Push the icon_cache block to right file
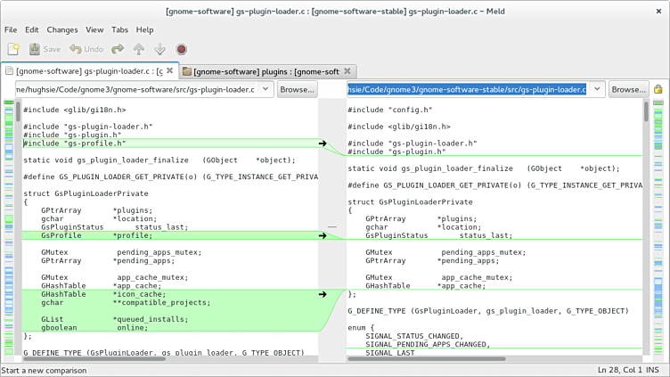 coord(323,294)
